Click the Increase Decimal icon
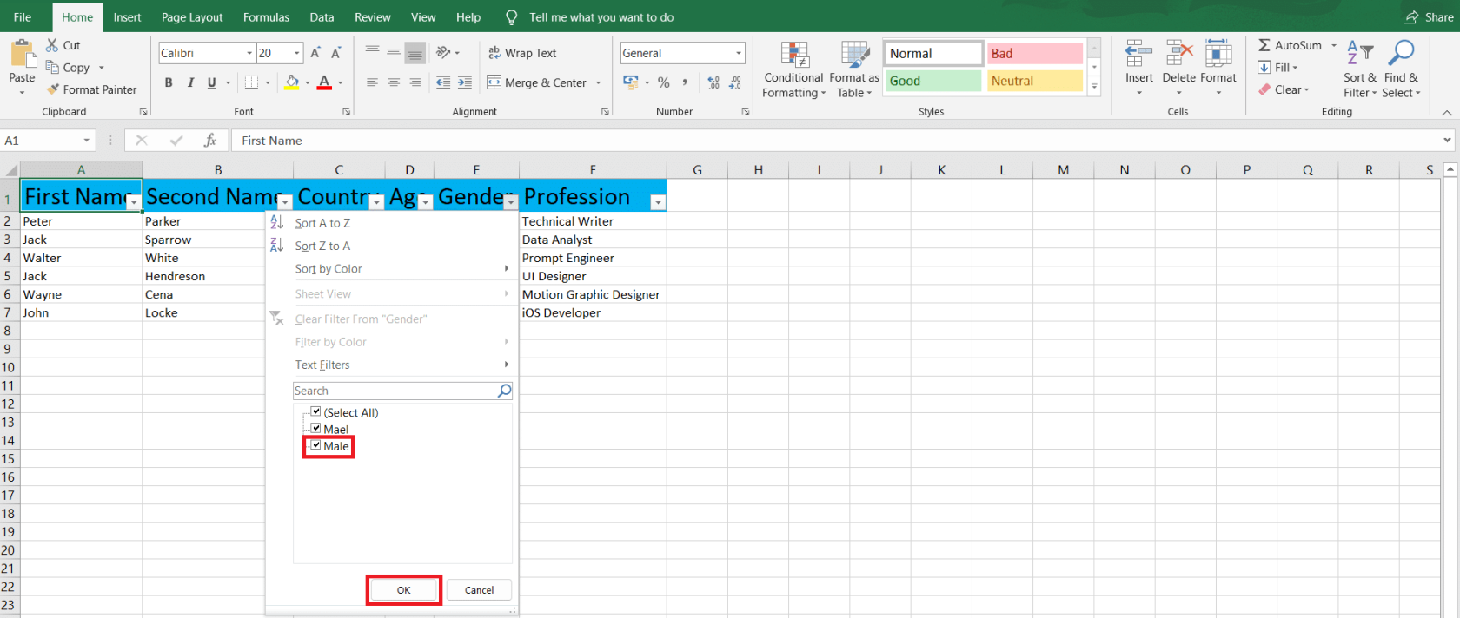1460x618 pixels. (713, 82)
